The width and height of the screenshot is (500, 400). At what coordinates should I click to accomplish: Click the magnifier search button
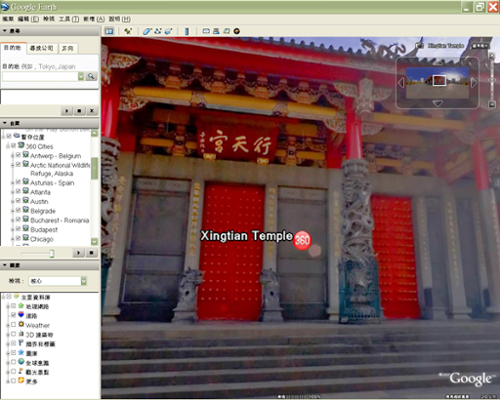[x=91, y=76]
